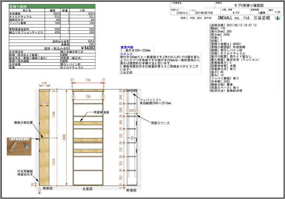Image resolution: width=285 pixels, height=199 pixels.
Task: Click the 1188 upper side panel dimension
Action: 54,115
